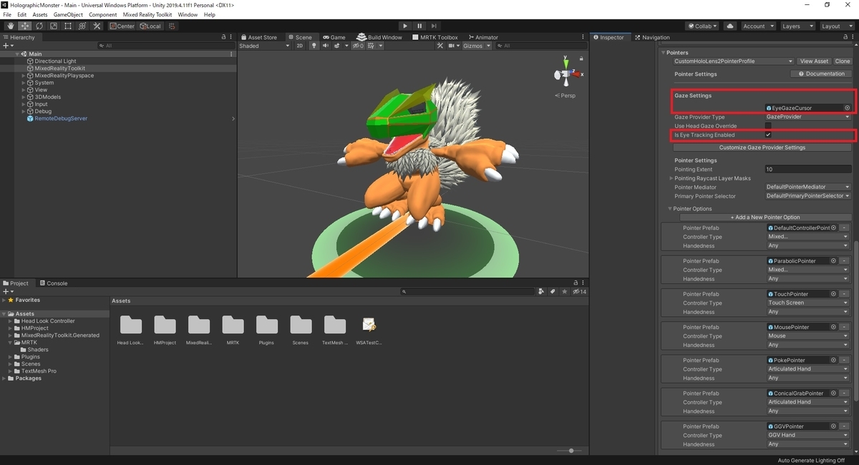
Task: Select the combined Transform tool
Action: tap(82, 26)
